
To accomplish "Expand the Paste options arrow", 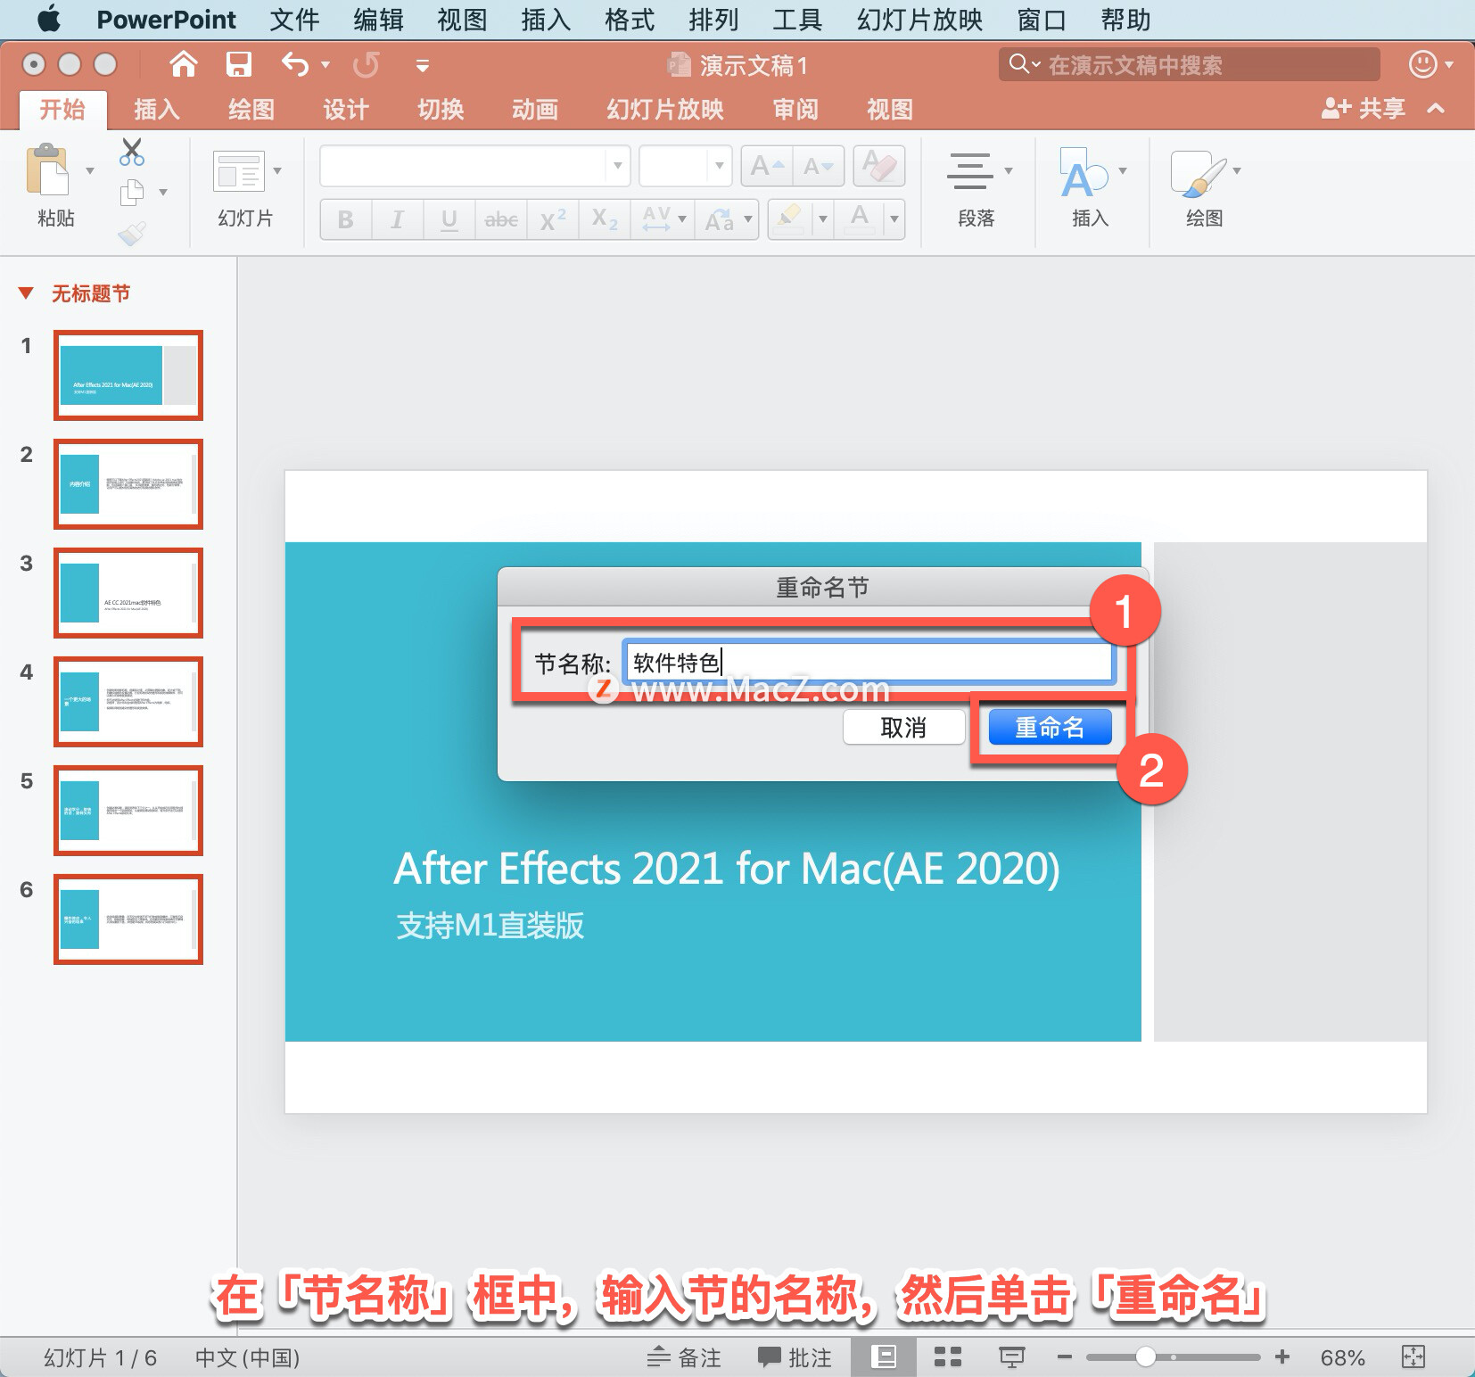I will [x=89, y=170].
